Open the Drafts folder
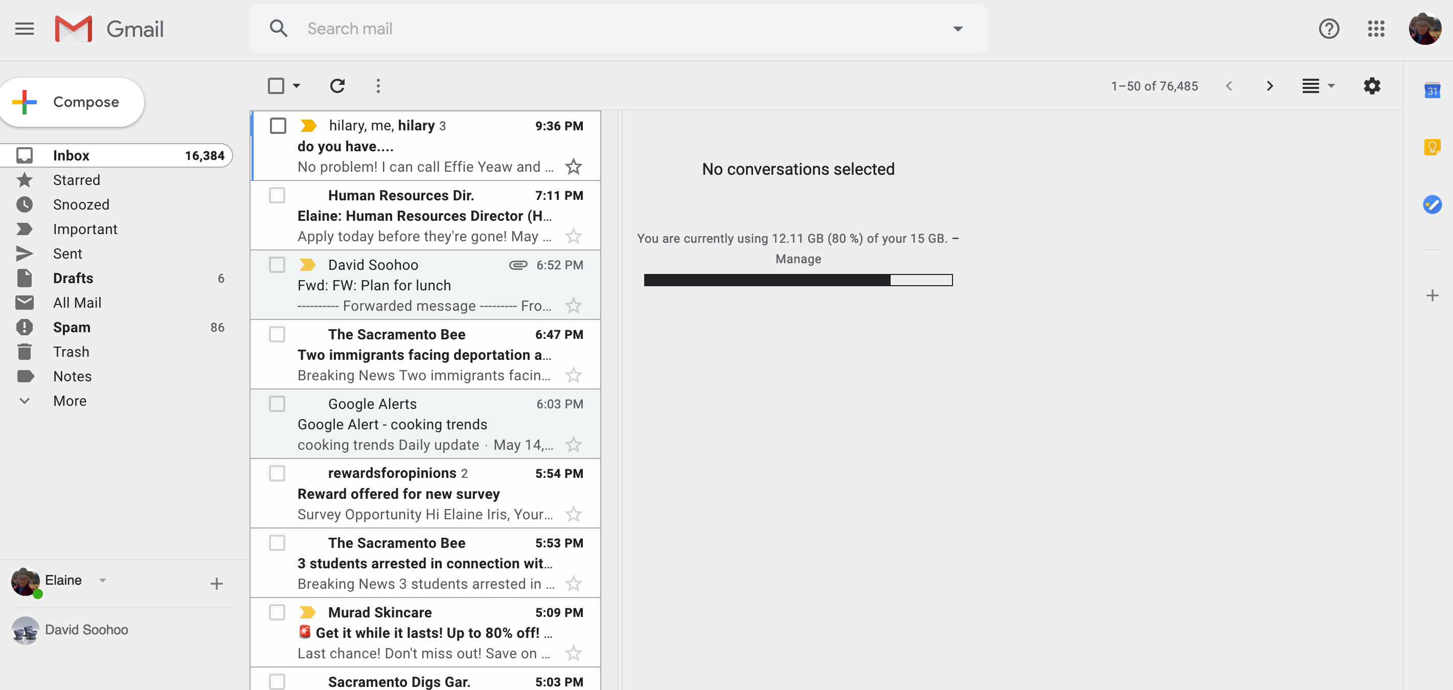 72,278
